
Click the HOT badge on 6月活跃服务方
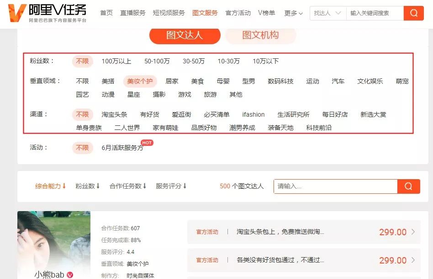pos(147,142)
